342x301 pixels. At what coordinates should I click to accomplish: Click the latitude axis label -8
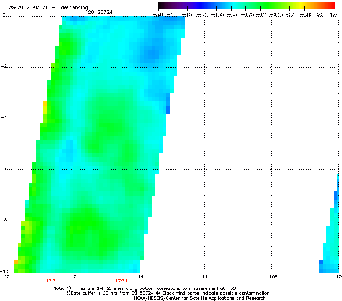[x=4, y=219]
